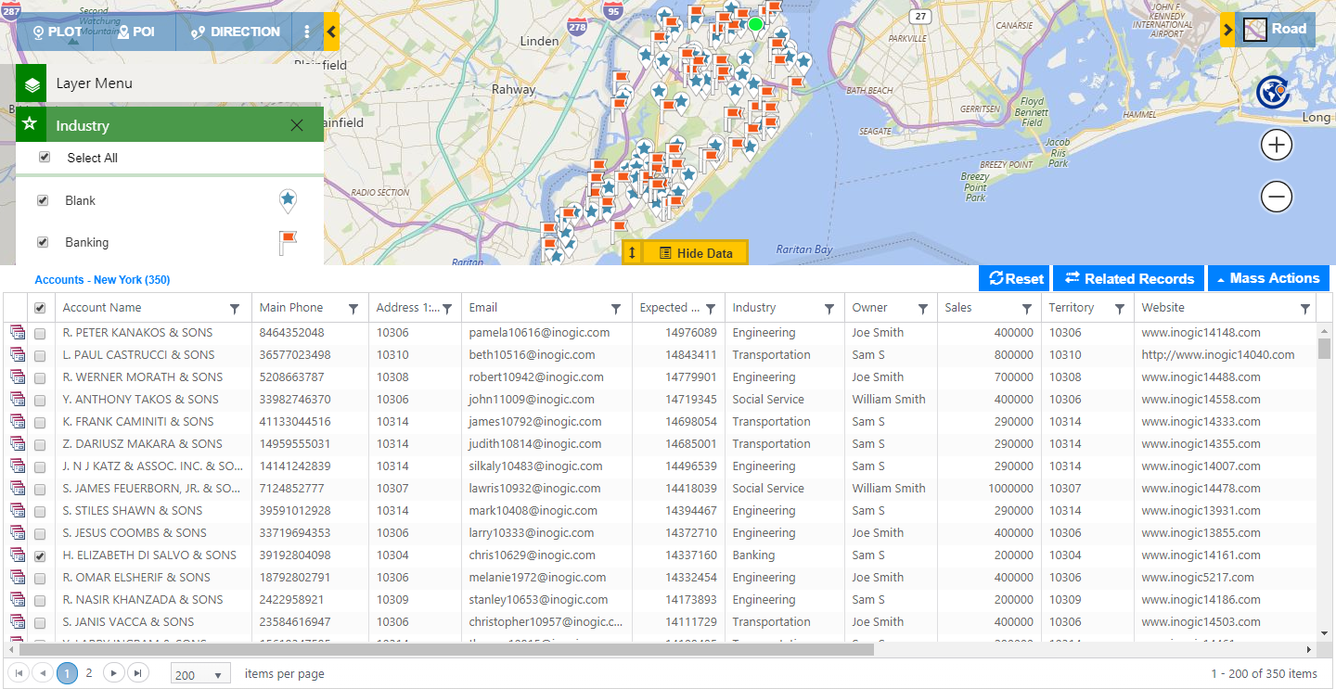
Task: Open filter for Industry column
Action: (x=829, y=309)
